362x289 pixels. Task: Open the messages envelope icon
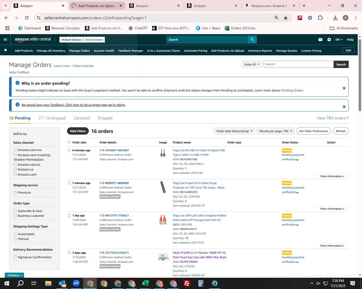click(320, 40)
